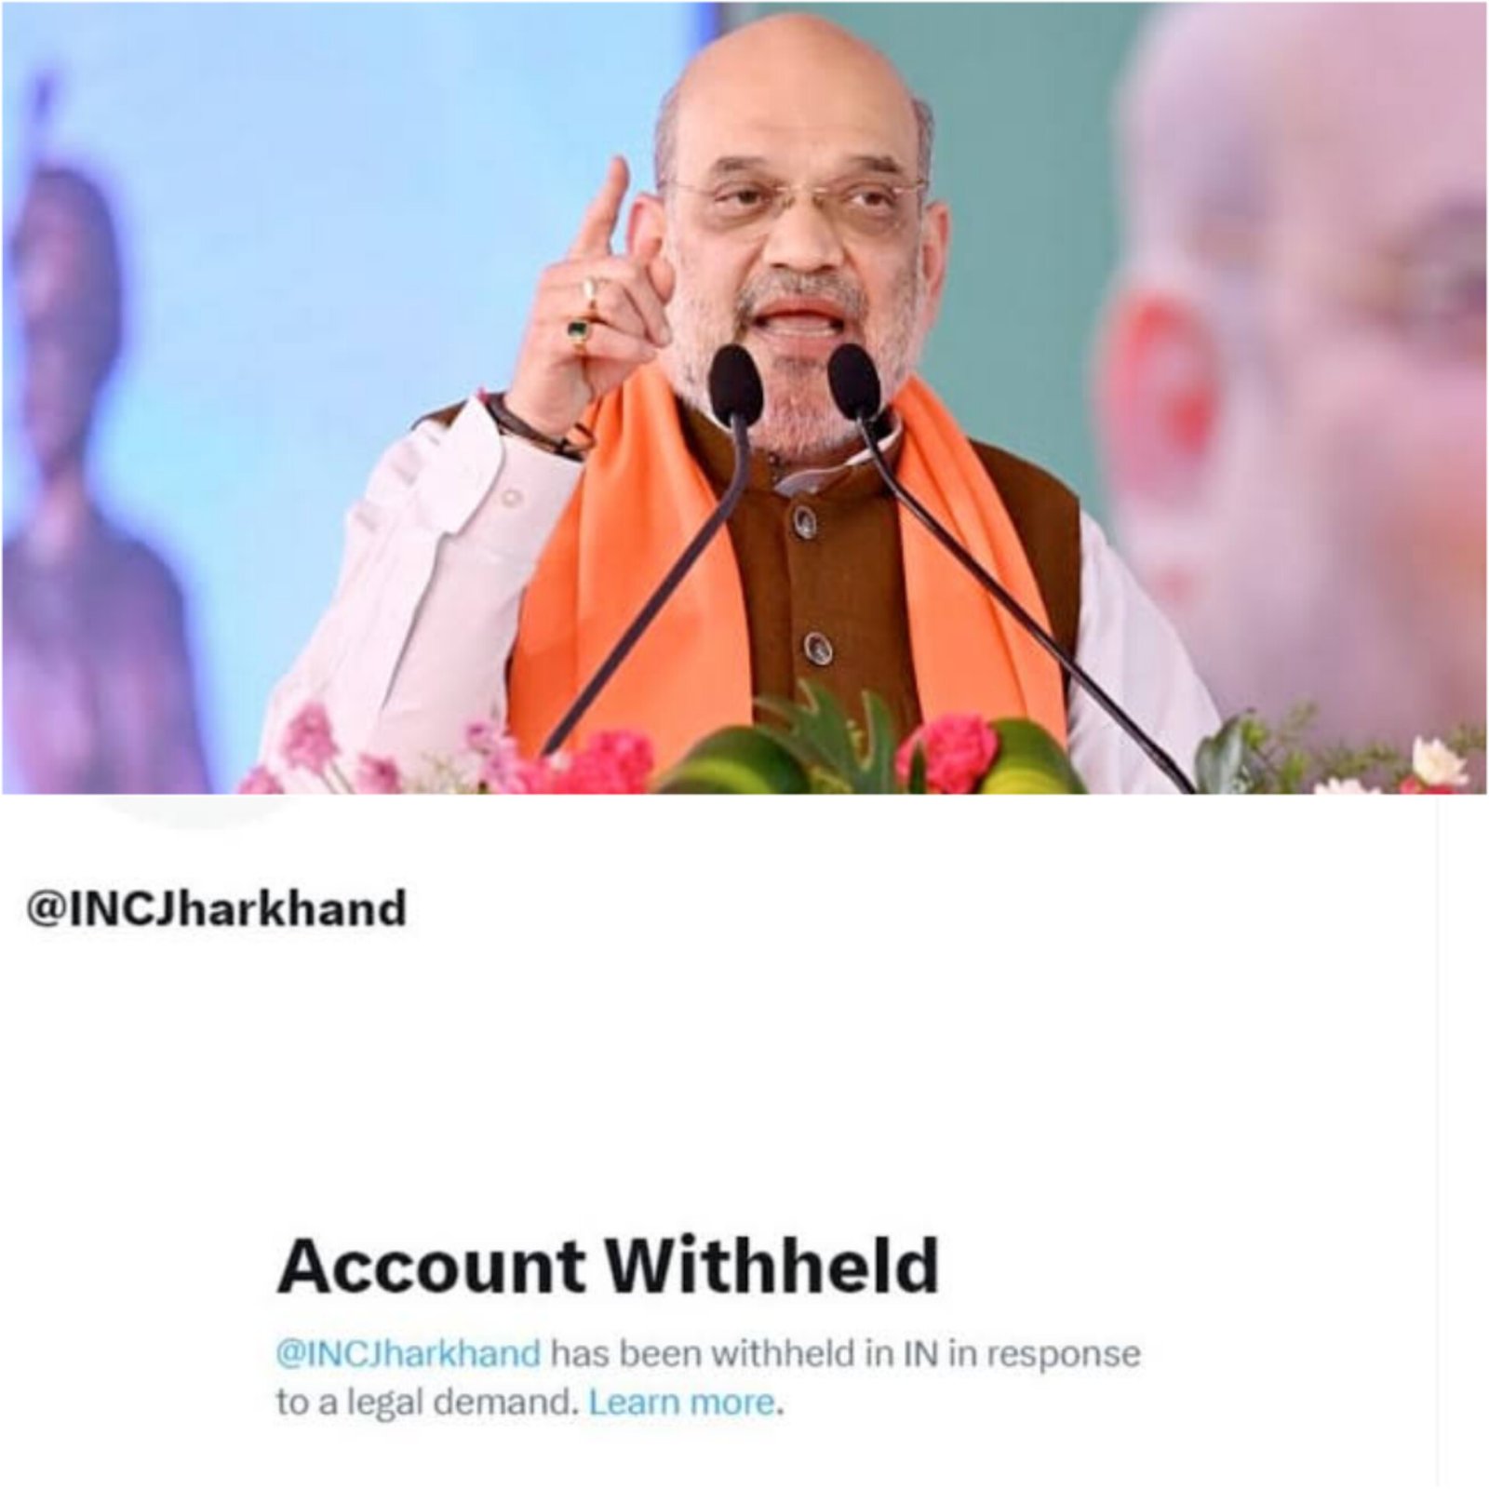
Task: Click the blue @INCJharkhand mention in notice
Action: [408, 1352]
